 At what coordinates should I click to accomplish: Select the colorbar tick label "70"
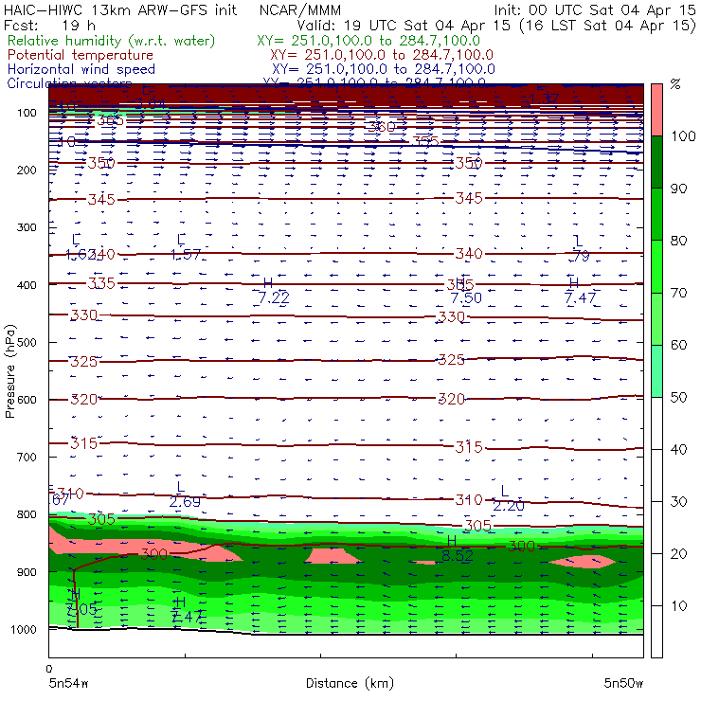pyautogui.click(x=678, y=293)
